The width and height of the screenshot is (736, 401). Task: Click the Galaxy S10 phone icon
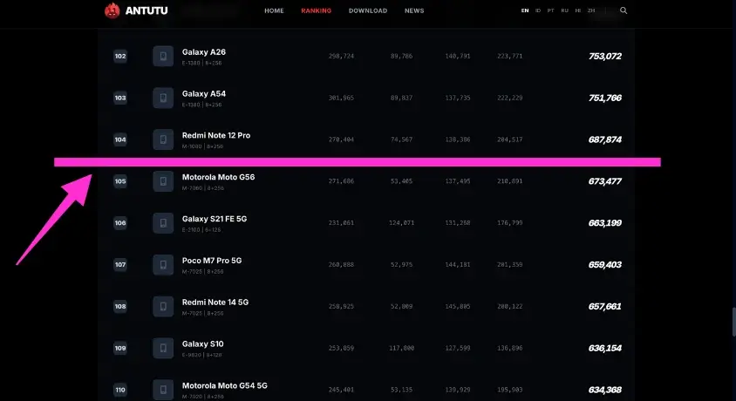coord(163,349)
